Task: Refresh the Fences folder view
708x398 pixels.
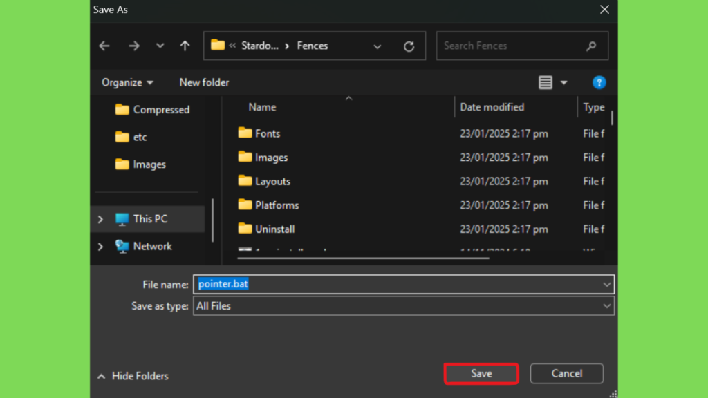Action: point(409,46)
